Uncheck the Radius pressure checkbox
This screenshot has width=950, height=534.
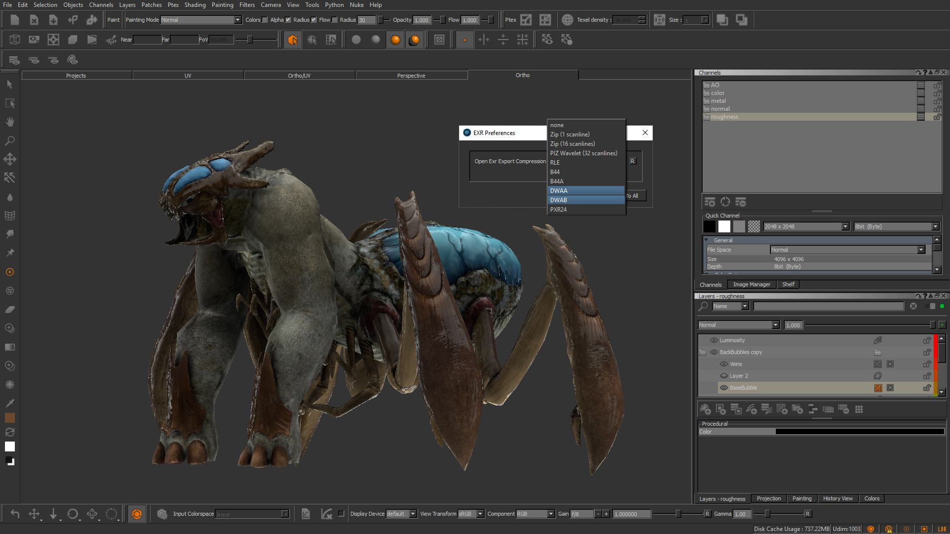314,20
